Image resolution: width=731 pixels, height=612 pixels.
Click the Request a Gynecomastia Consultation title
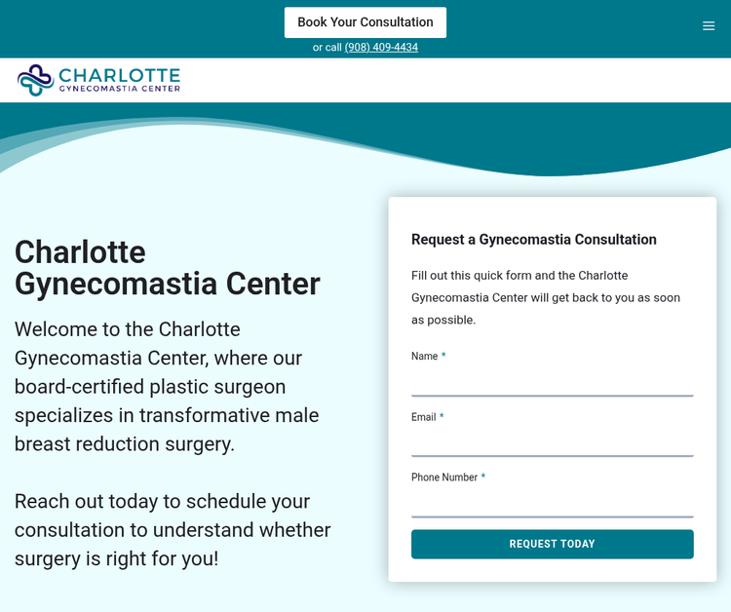point(533,240)
